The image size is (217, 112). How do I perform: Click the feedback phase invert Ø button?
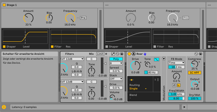tap(174, 85)
